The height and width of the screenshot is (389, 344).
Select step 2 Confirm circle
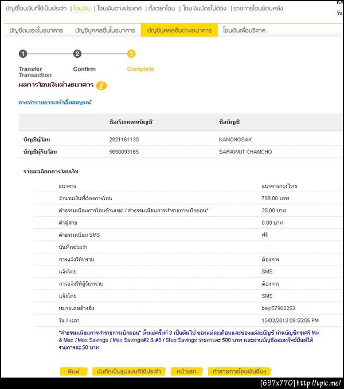click(77, 54)
